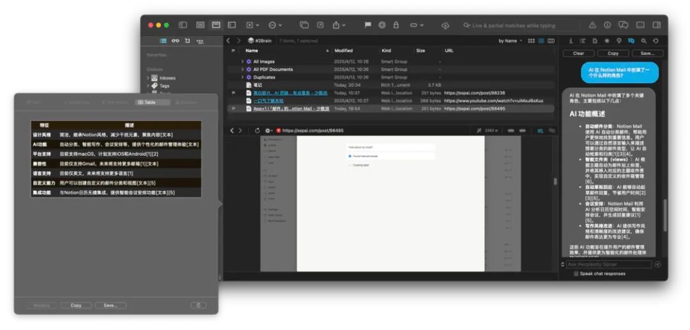Open the warning triangle log icon

coord(592,25)
